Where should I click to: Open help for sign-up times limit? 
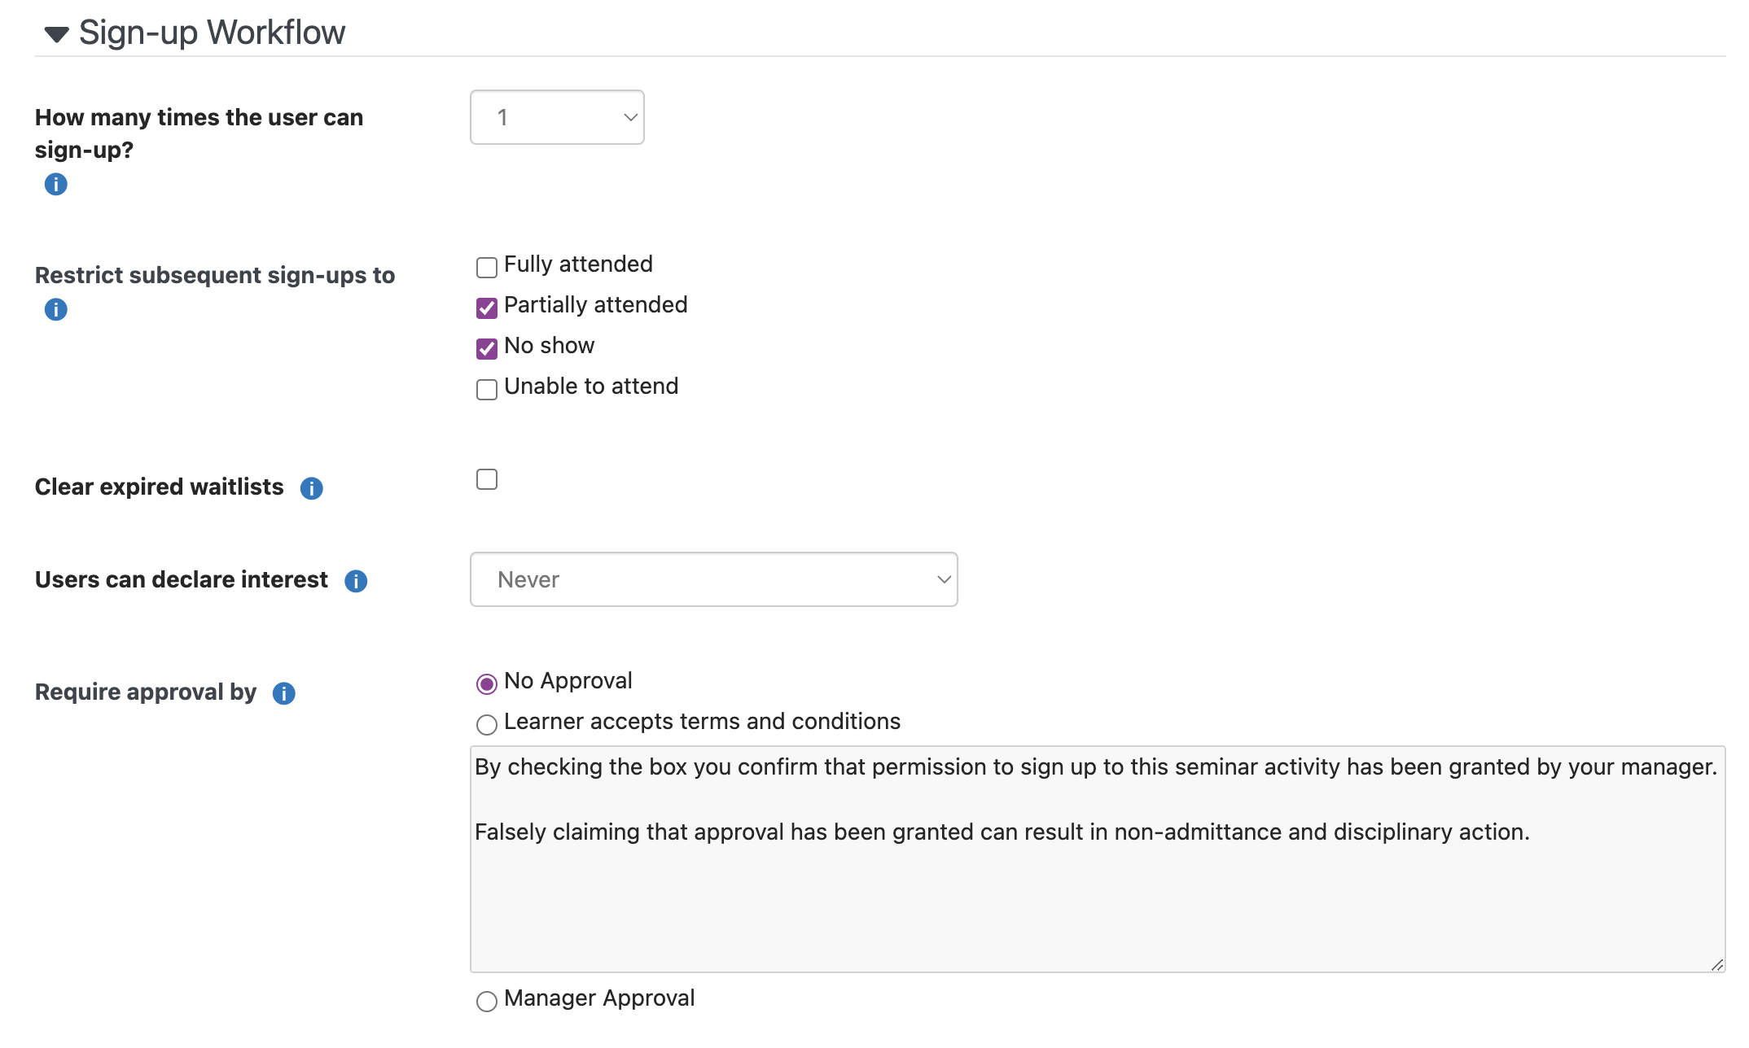(x=55, y=185)
